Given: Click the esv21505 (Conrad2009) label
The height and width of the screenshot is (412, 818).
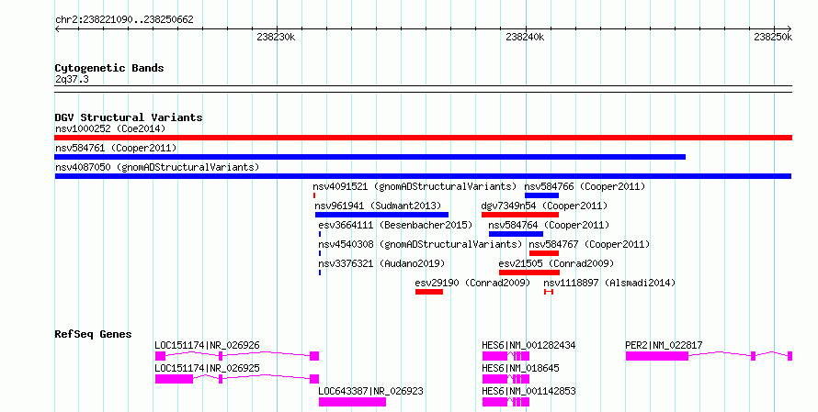Looking at the screenshot, I should point(556,263).
